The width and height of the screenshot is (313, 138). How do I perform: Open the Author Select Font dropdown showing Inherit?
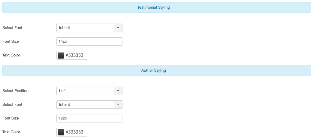85,105
